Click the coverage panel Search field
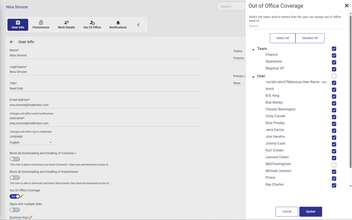 [296, 26]
